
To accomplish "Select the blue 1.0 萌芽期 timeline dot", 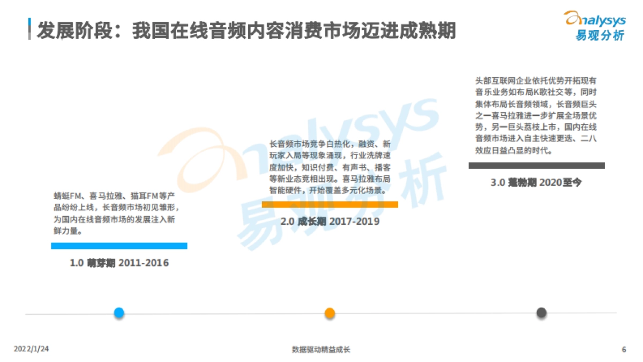I will click(x=119, y=312).
